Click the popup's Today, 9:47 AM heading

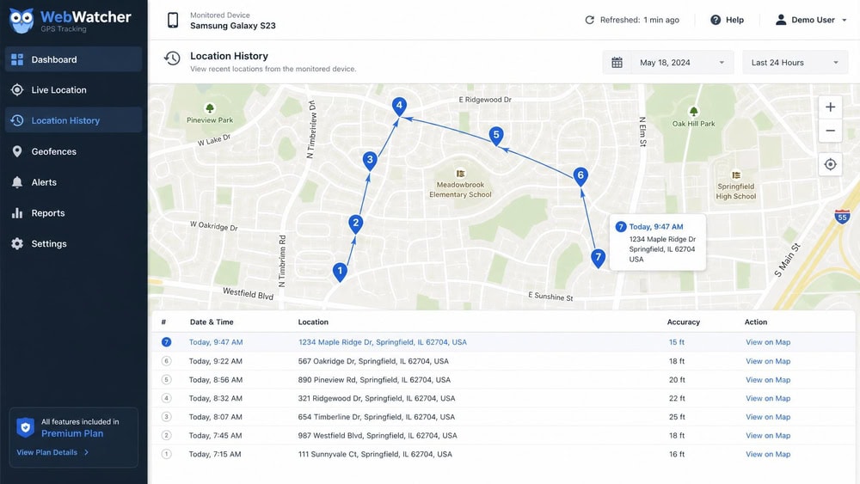(x=656, y=226)
